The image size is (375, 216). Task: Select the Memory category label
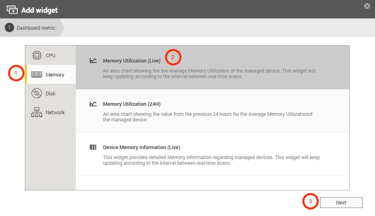pos(55,75)
